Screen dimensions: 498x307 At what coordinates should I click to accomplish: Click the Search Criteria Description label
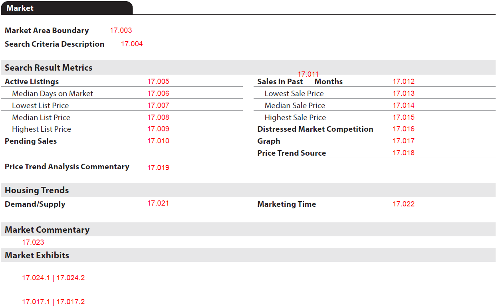click(x=54, y=44)
